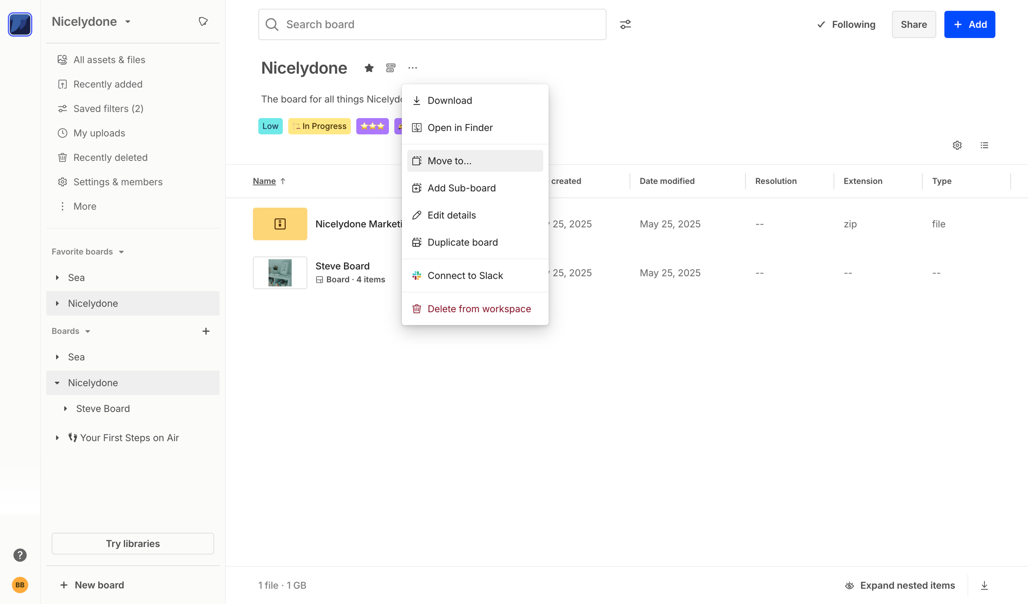Add a board with the Boards plus icon

pyautogui.click(x=206, y=331)
